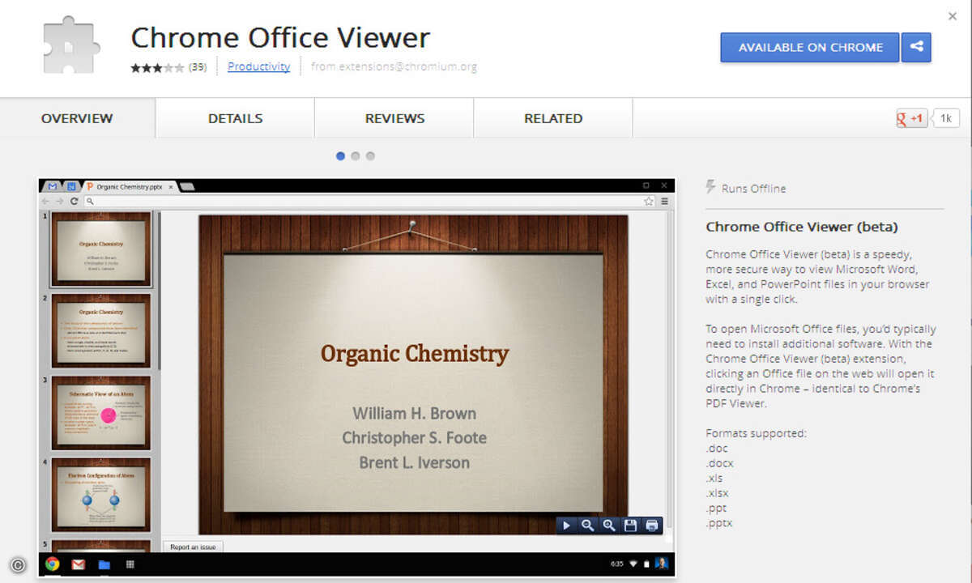Go back using the preview browser's back arrow

(46, 201)
